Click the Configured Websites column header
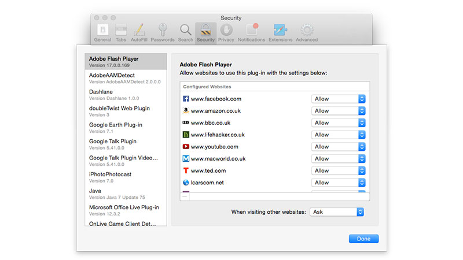This screenshot has height=260, width=463. click(x=274, y=87)
